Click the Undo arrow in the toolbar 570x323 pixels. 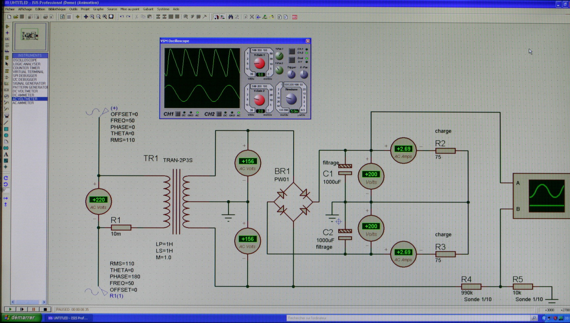(x=122, y=17)
